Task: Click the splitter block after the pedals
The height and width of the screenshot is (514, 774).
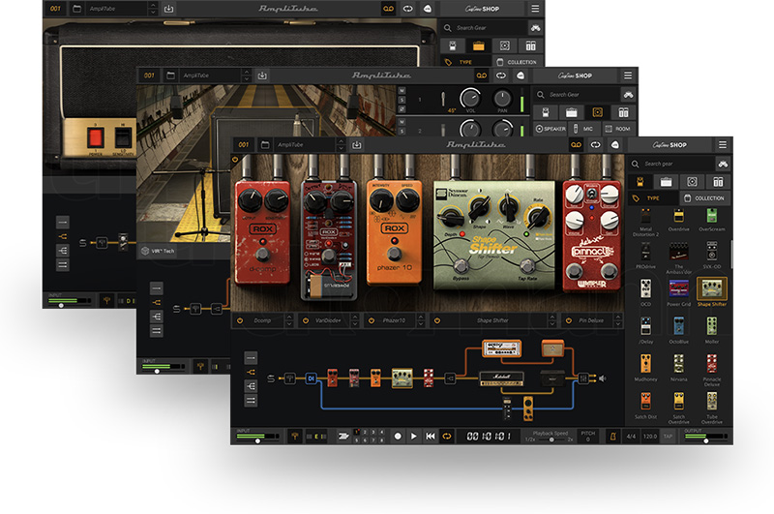Action: click(450, 378)
